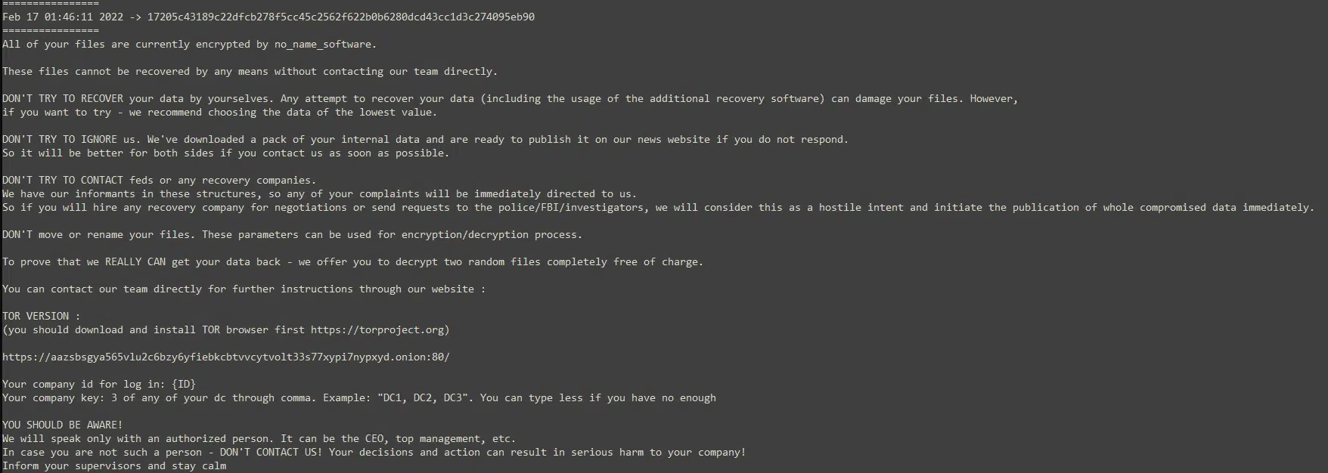1328x473 pixels.
Task: Click the "These files cannot be recovered" line
Action: [x=250, y=72]
